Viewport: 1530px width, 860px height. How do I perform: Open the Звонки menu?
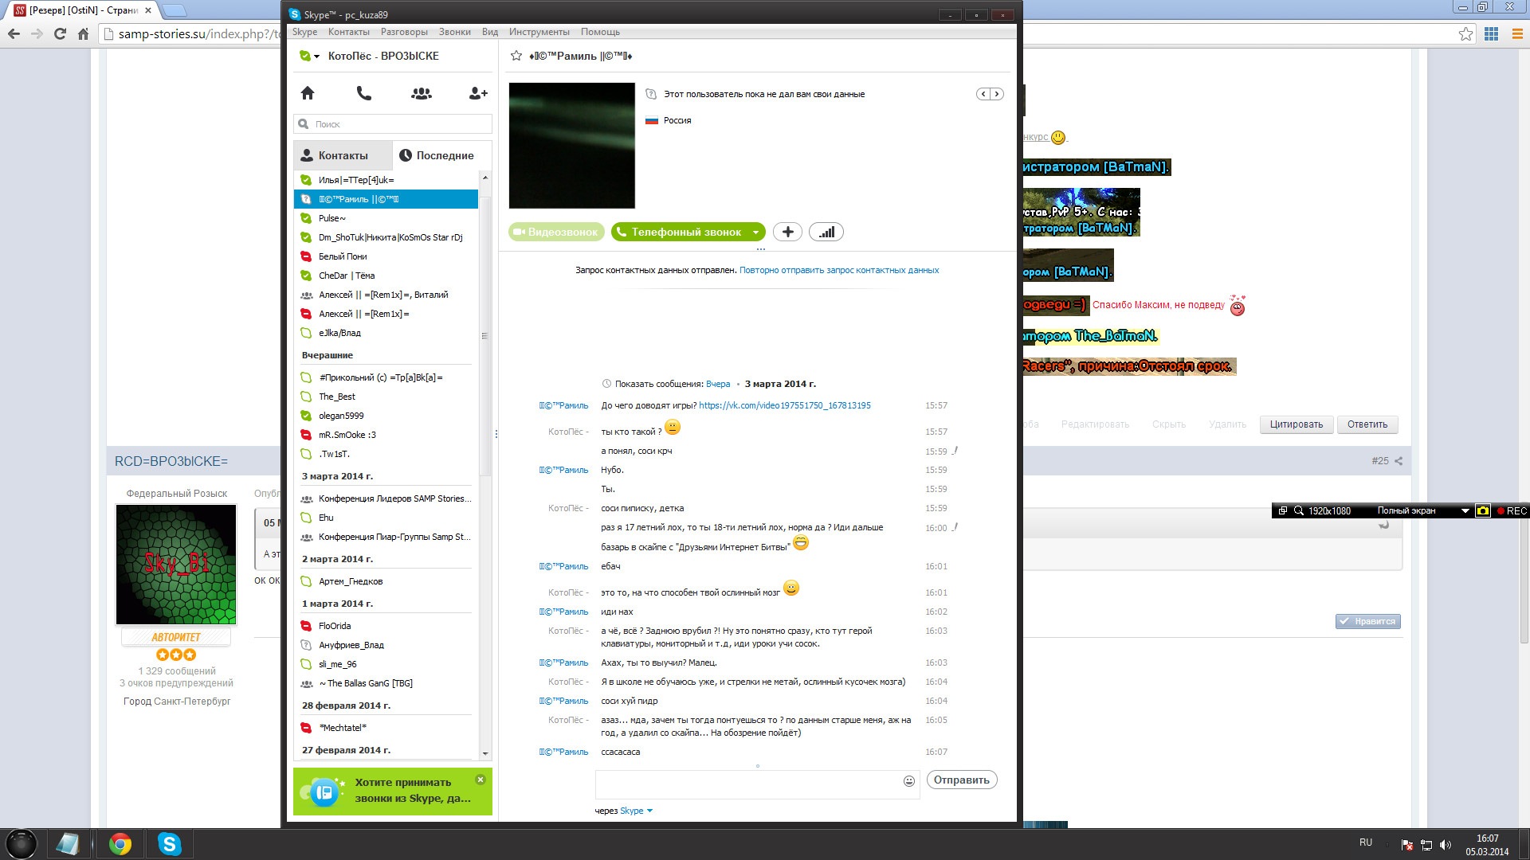point(454,32)
